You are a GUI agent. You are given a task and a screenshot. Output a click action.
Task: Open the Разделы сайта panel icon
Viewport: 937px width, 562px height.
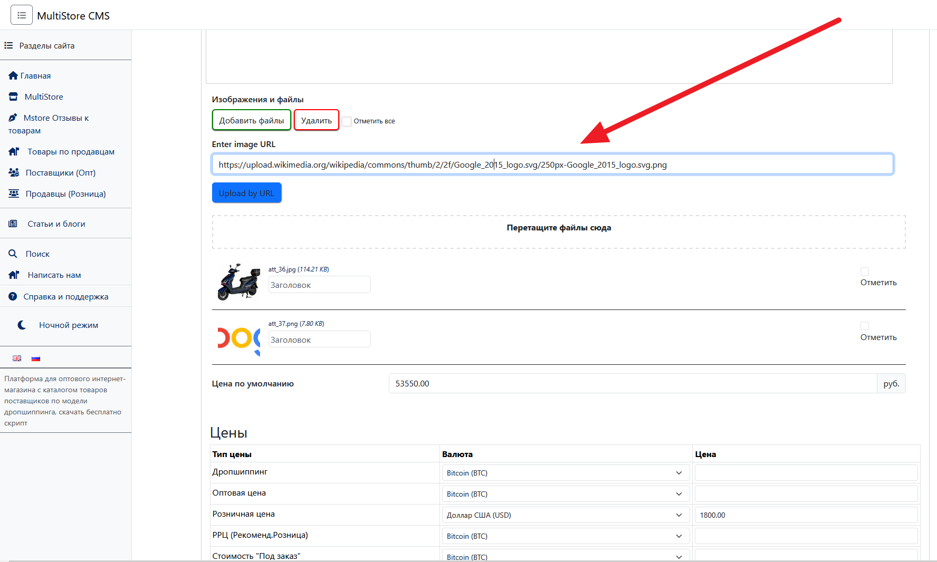pyautogui.click(x=8, y=45)
